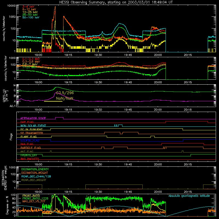Click the DECIMATION_ENERGY legend label
Screen dimensions: 219x219
(35, 169)
